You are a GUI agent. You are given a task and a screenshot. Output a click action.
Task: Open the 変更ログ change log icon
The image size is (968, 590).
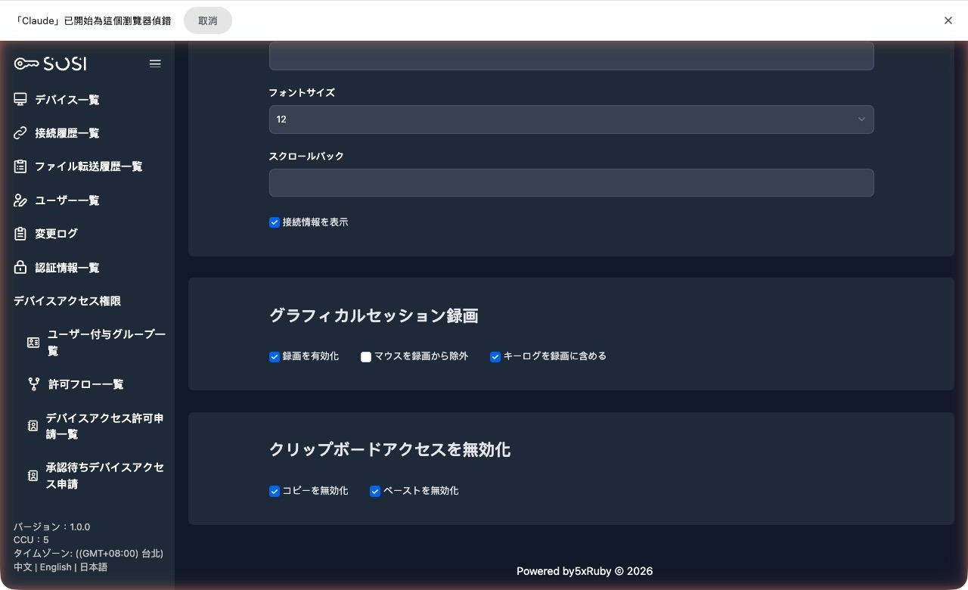20,233
